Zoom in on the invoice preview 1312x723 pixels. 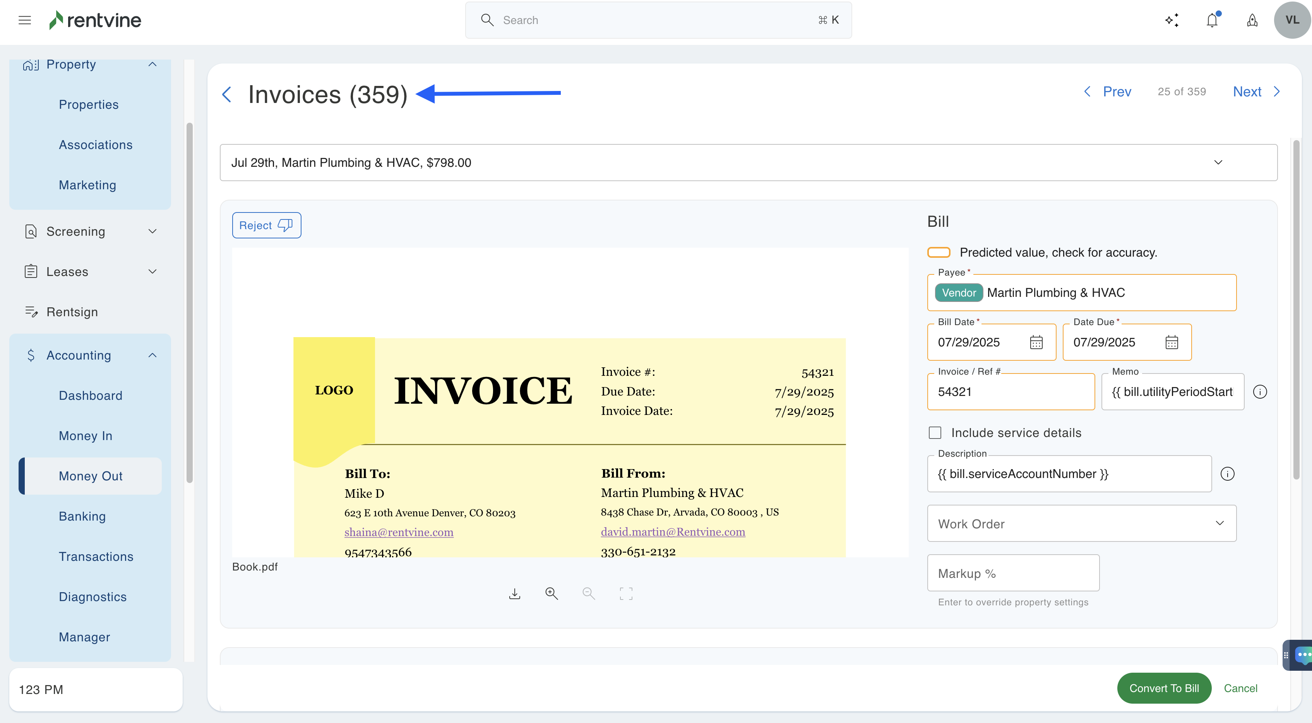point(552,594)
